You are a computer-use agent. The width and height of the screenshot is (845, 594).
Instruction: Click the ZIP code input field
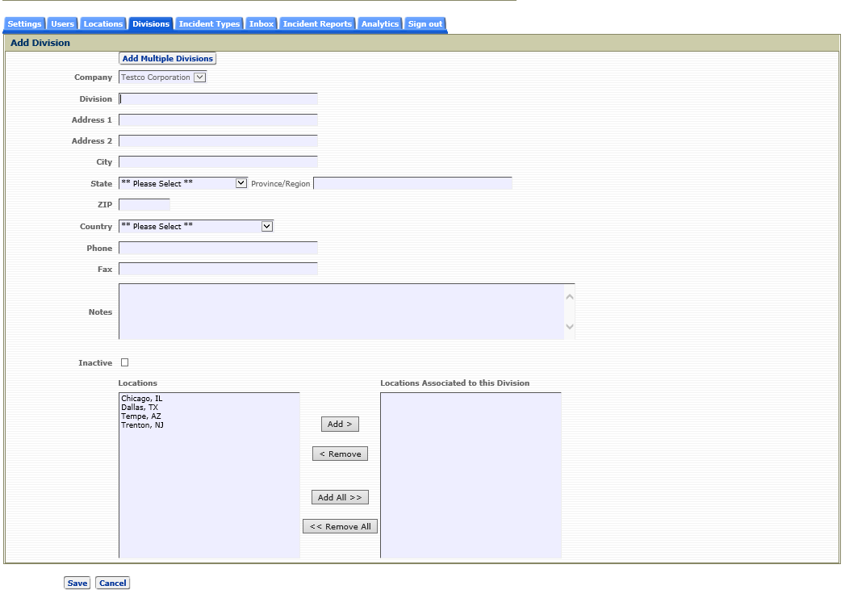click(144, 205)
